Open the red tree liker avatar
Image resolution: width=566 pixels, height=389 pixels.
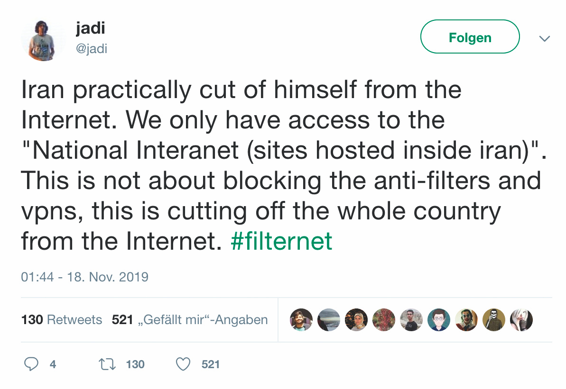coord(384,320)
